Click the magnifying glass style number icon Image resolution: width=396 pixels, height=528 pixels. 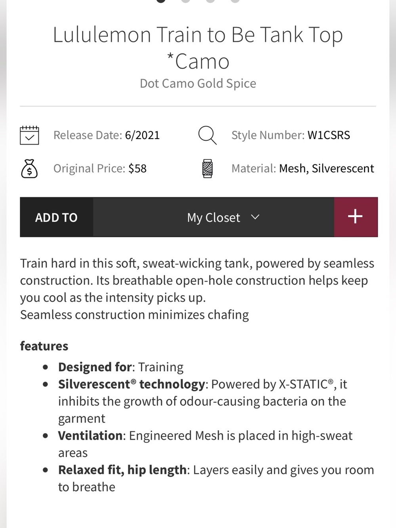pyautogui.click(x=207, y=135)
